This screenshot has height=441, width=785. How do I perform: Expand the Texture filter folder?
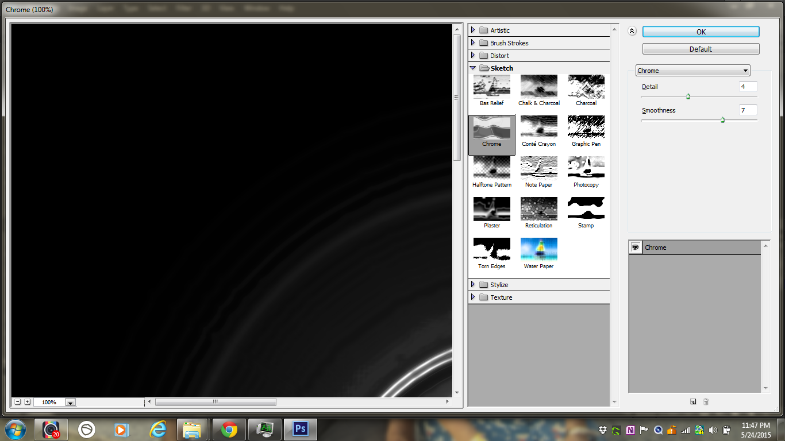473,297
